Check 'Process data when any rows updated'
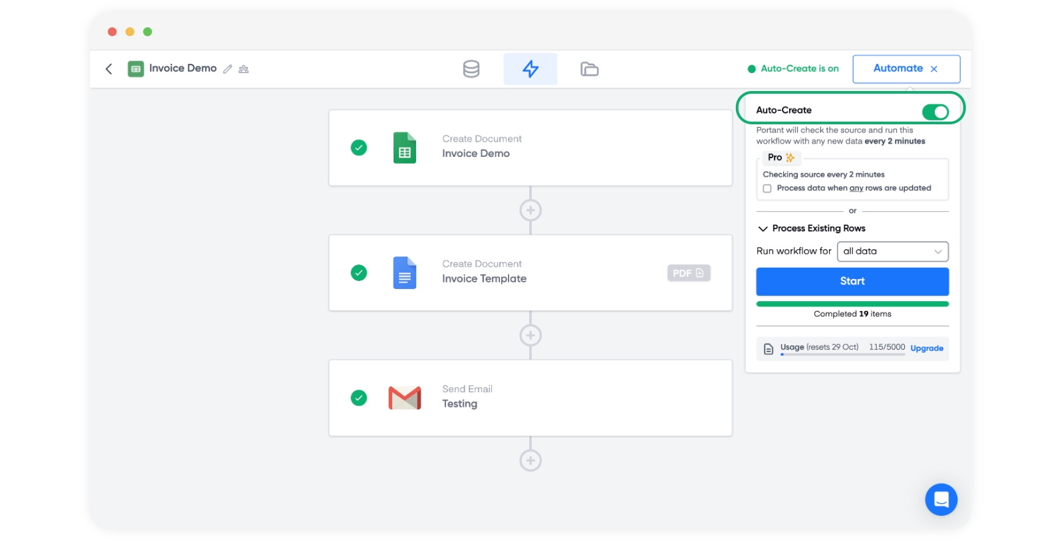 767,189
